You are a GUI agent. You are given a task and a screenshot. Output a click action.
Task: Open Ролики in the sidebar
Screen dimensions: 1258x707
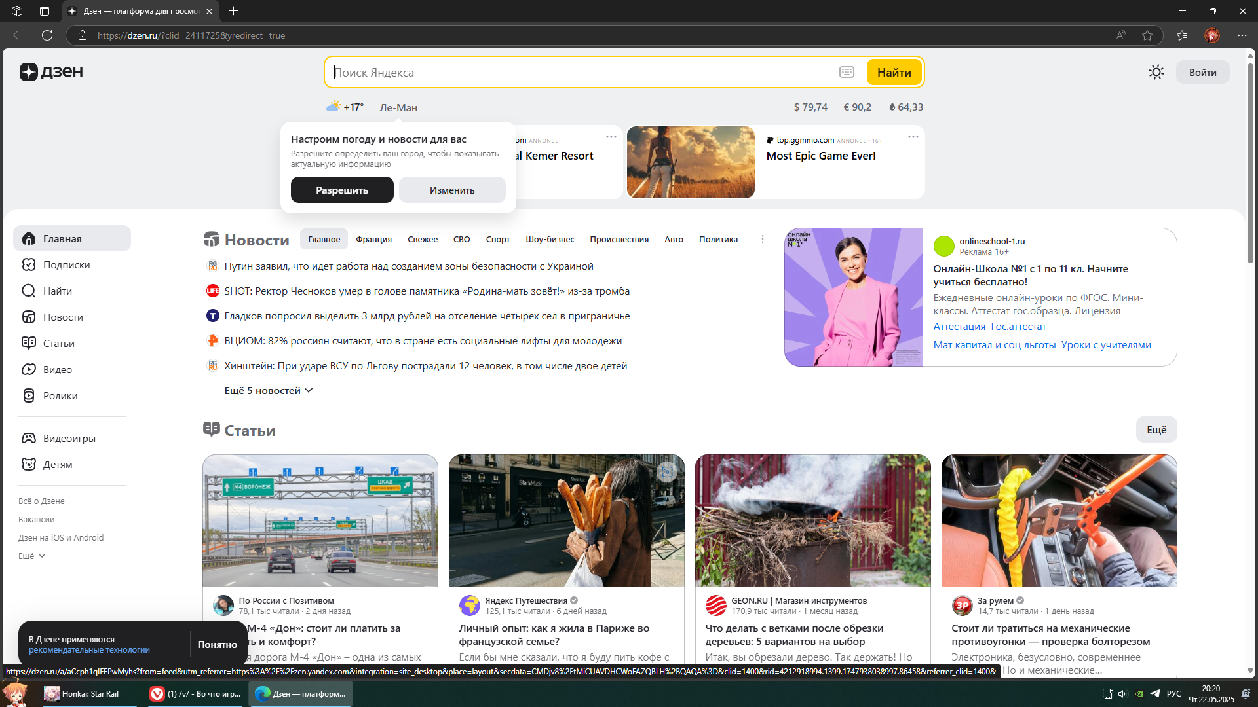coord(72,395)
